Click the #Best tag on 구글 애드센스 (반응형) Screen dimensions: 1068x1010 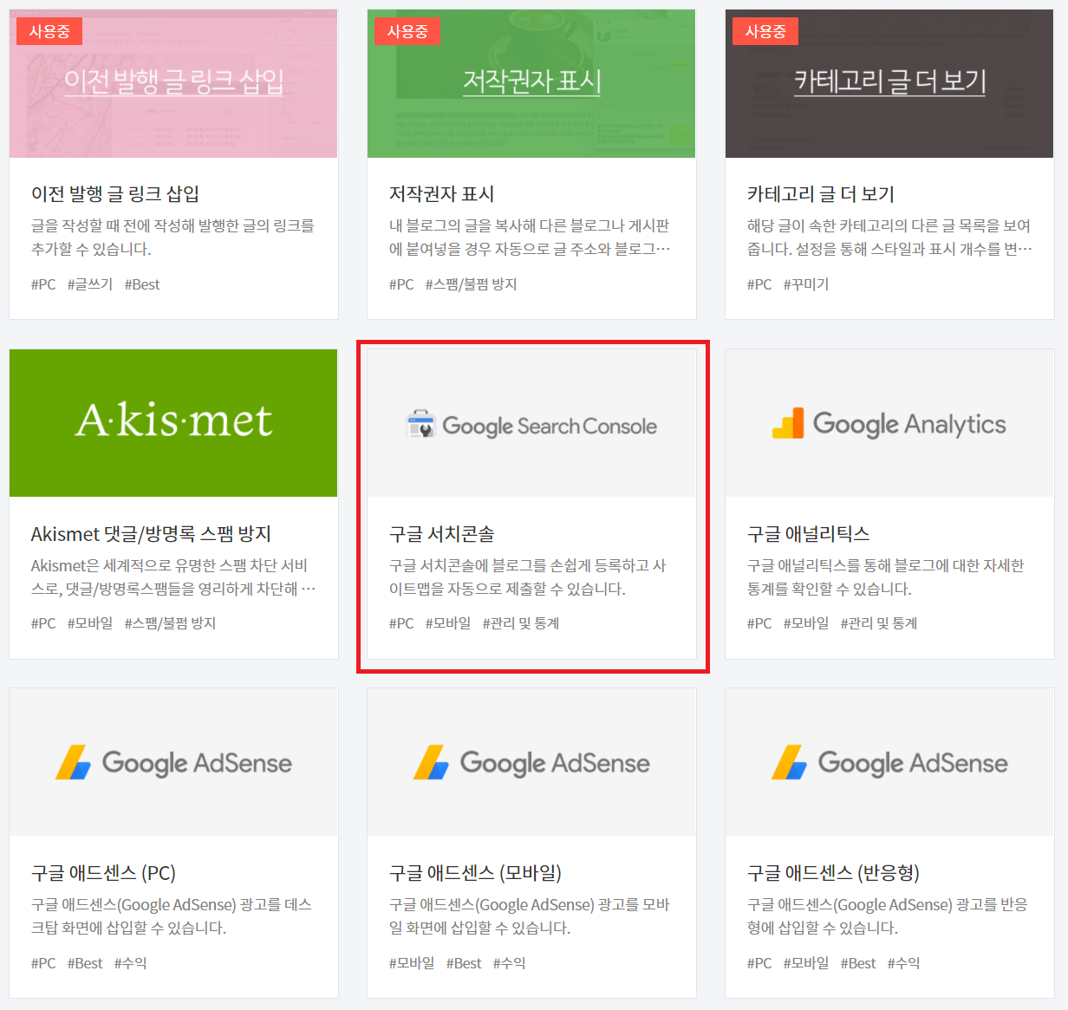click(858, 963)
